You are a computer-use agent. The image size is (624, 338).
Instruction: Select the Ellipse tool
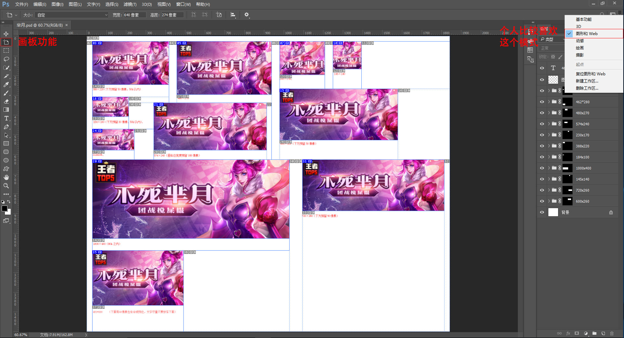[6, 160]
